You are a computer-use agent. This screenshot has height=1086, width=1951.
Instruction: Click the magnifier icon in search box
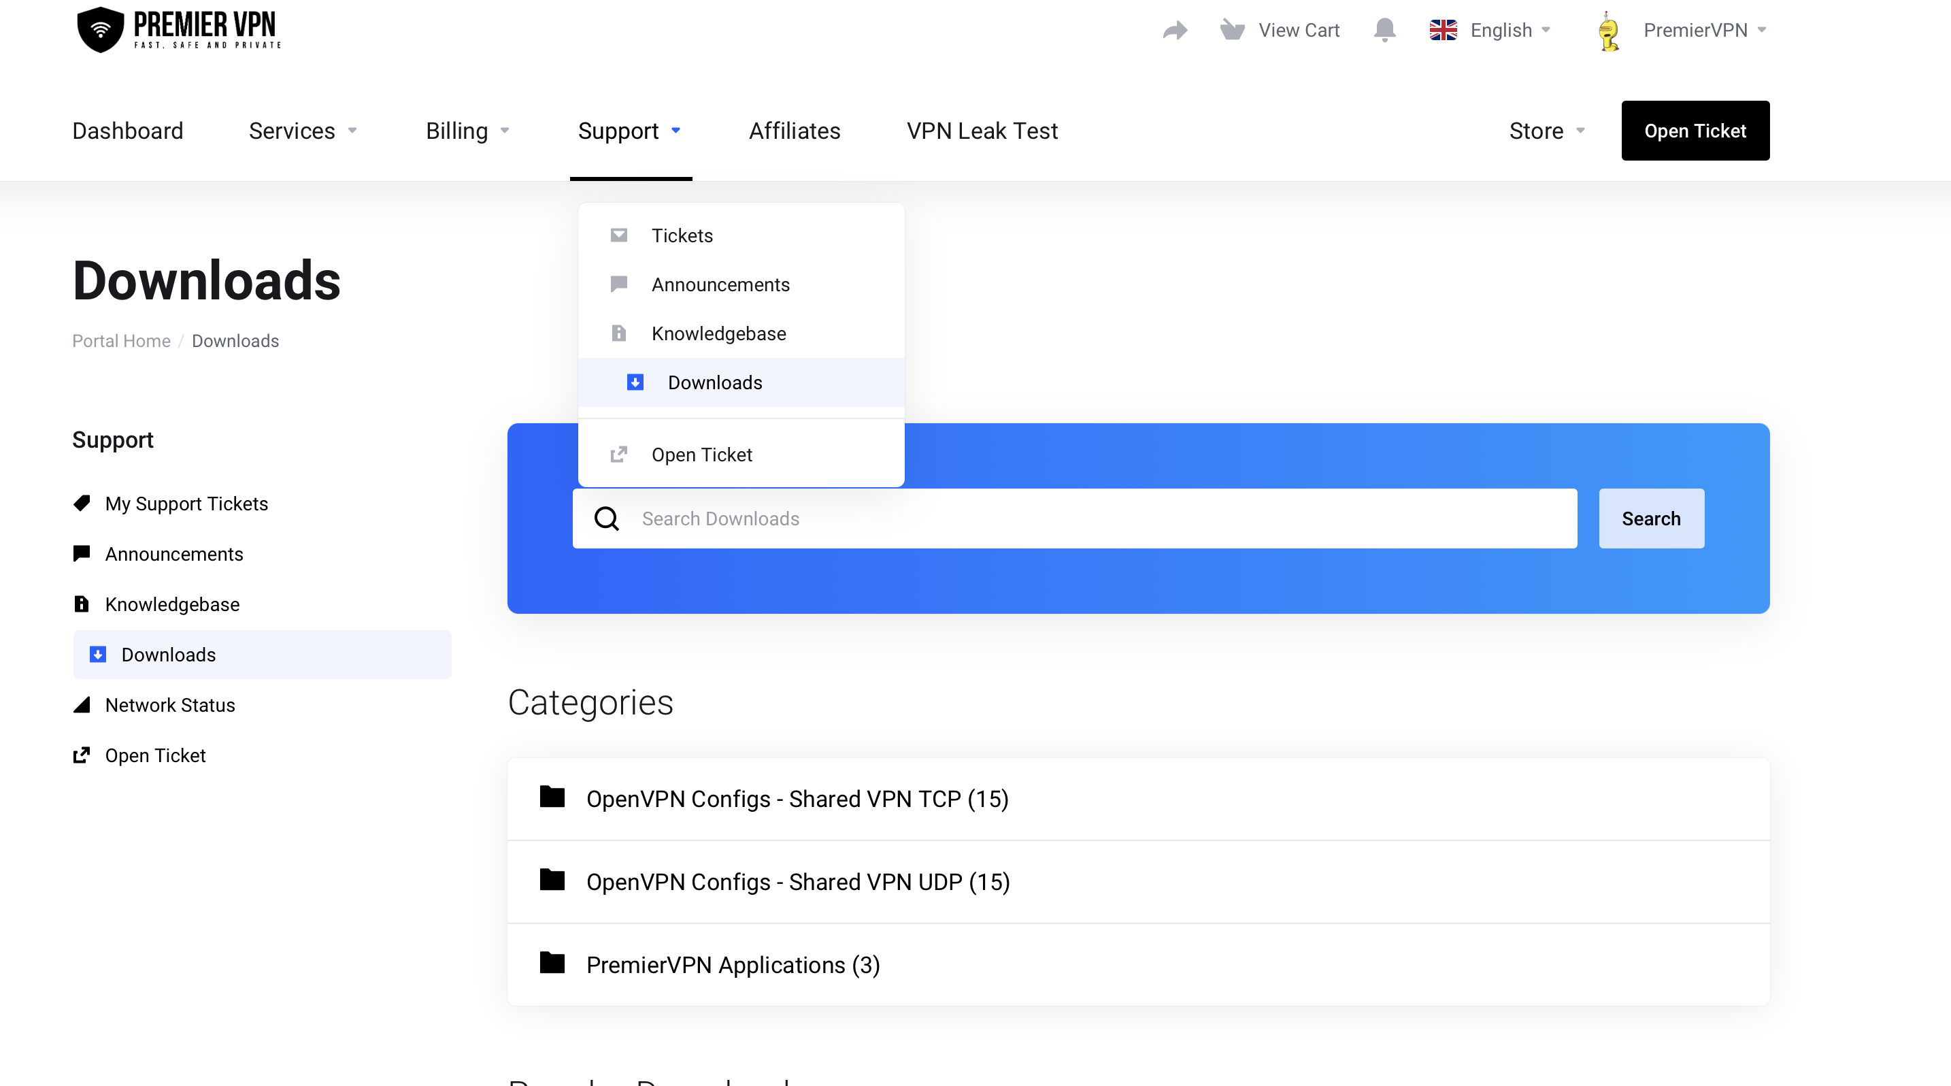point(607,519)
